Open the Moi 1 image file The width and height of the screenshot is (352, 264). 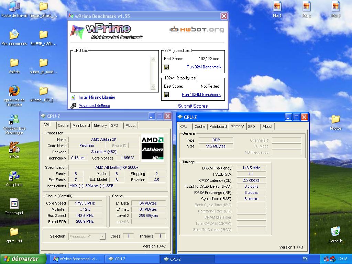click(277, 6)
